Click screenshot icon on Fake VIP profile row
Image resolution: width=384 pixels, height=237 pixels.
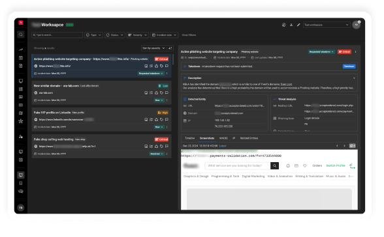(146, 120)
